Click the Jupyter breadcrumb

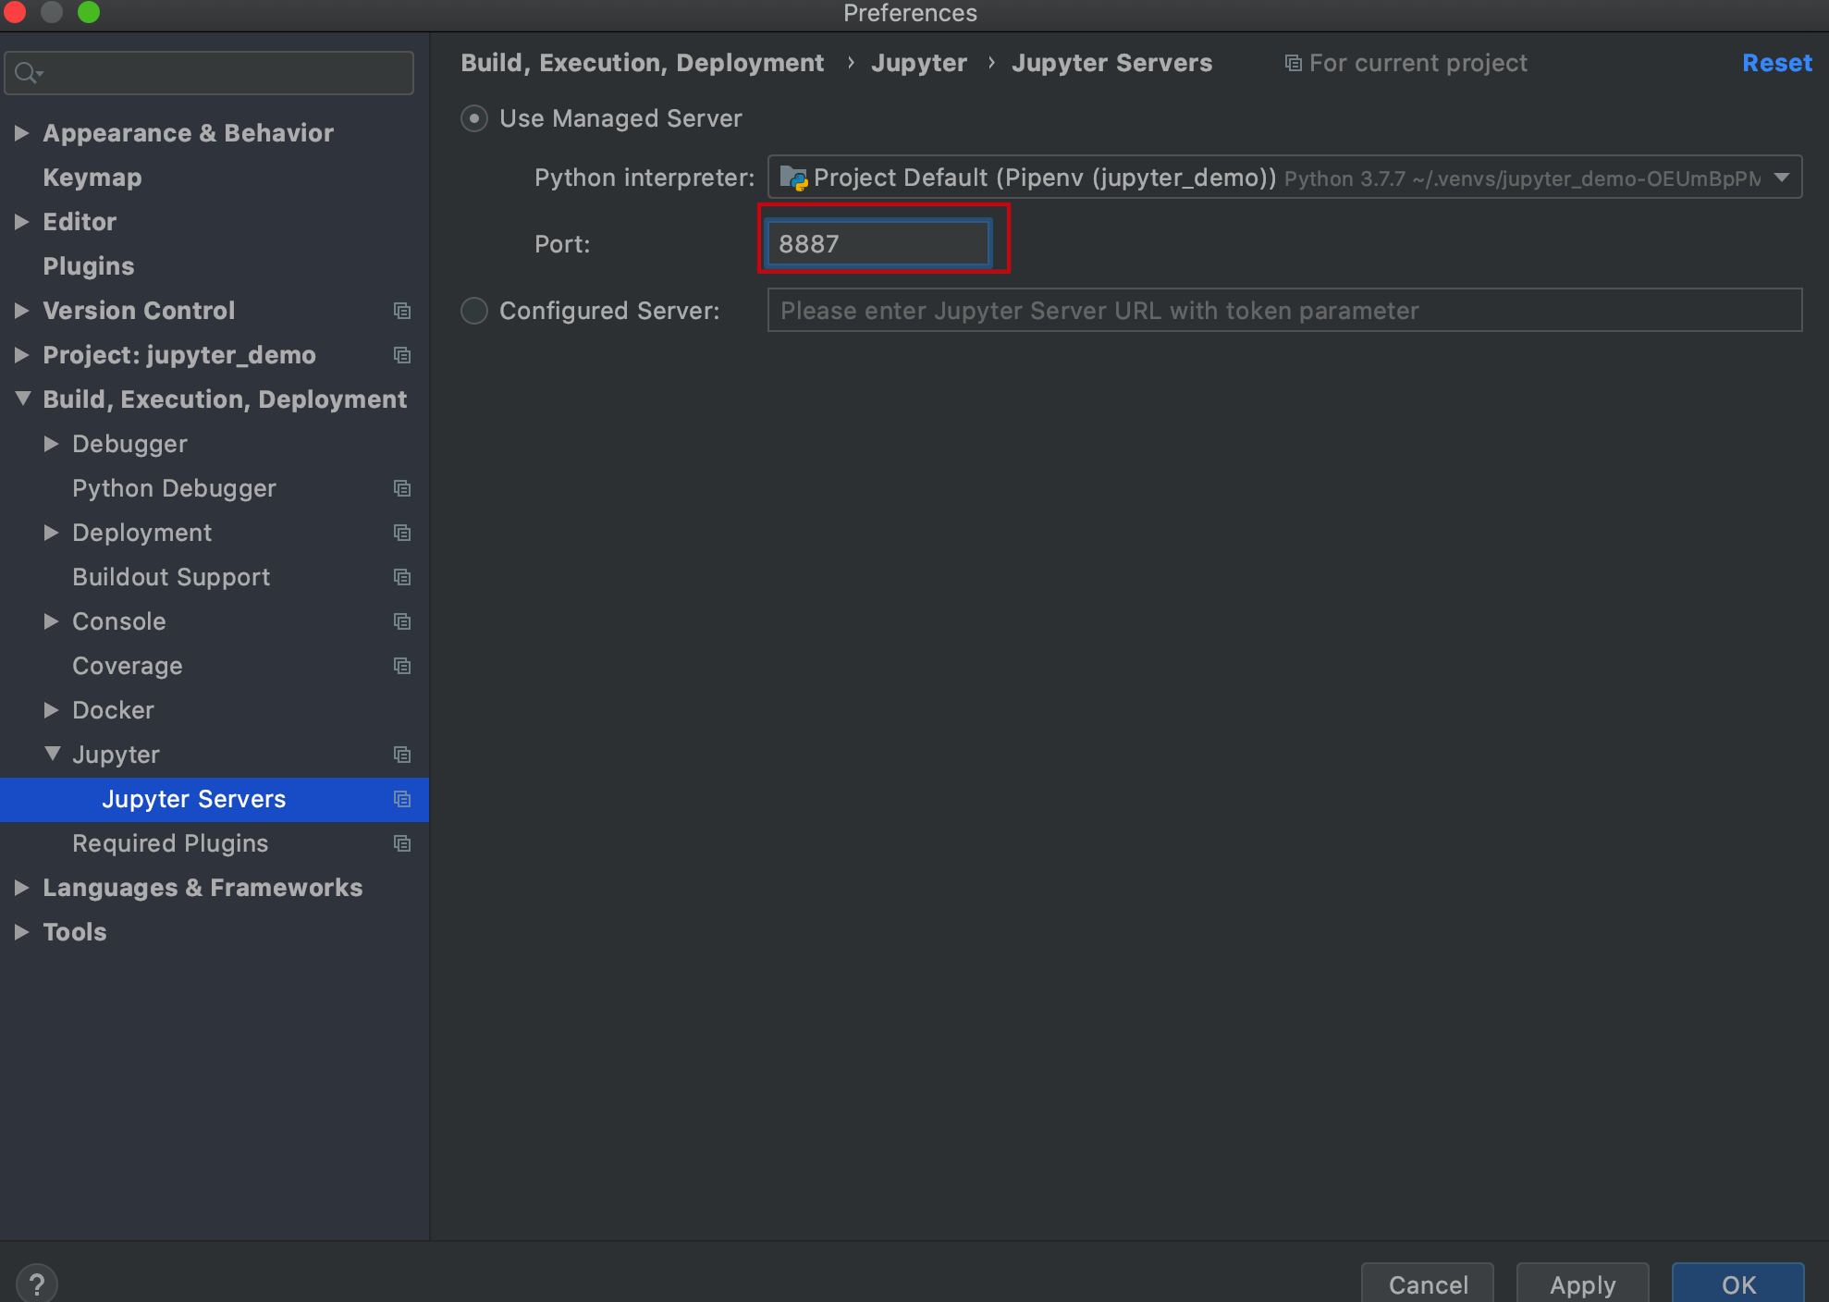(919, 63)
